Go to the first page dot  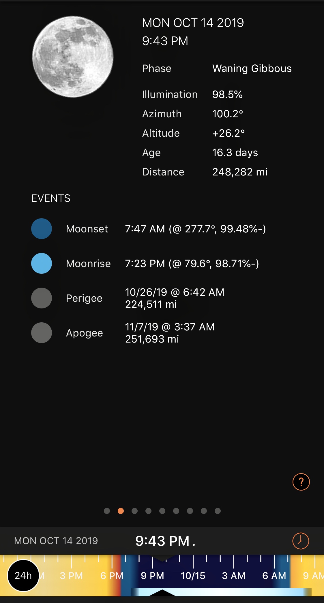(x=107, y=511)
